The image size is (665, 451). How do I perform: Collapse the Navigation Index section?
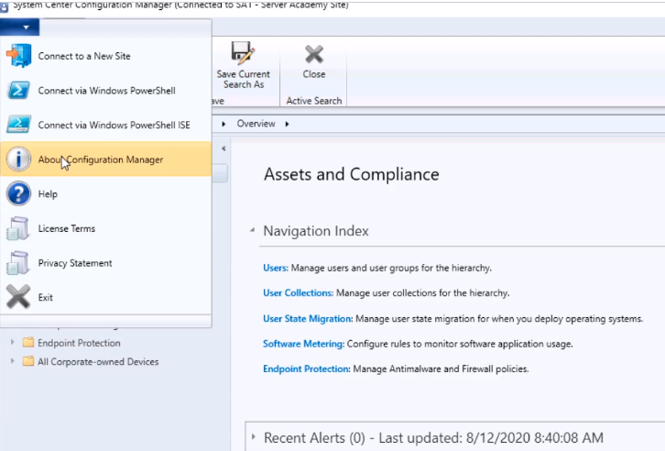pyautogui.click(x=253, y=231)
